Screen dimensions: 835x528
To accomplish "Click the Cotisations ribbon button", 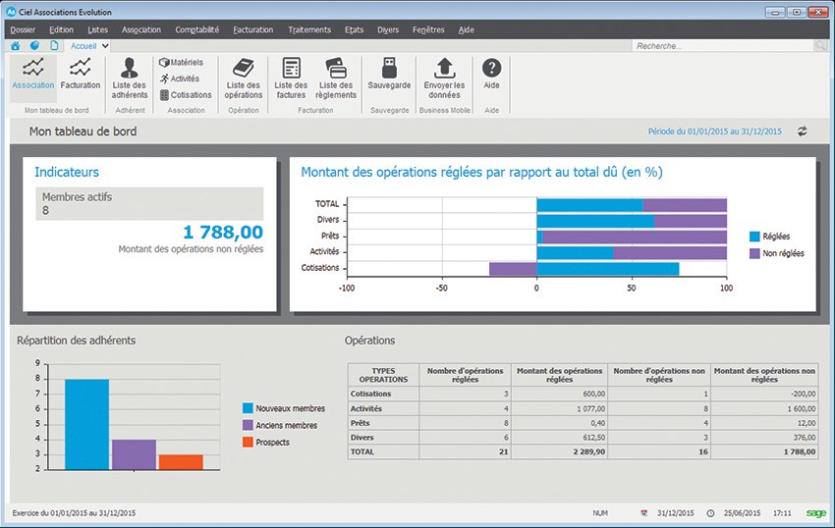I will click(185, 95).
